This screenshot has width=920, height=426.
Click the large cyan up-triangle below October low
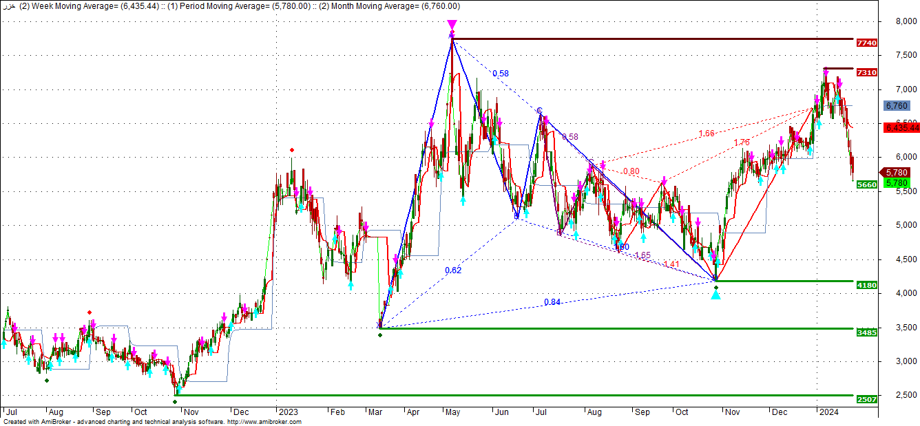(x=716, y=295)
